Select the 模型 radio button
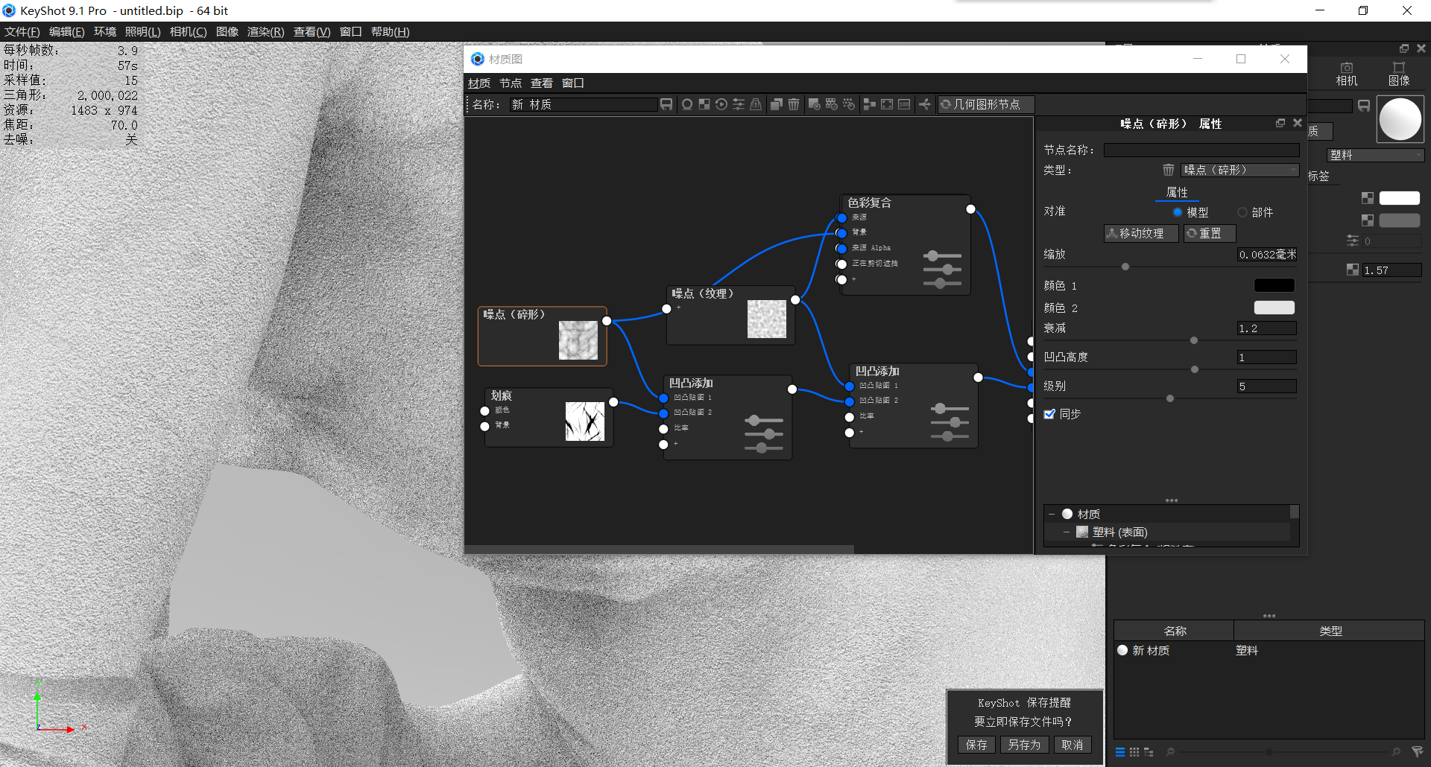Viewport: 1431px width, 767px height. coord(1178,212)
